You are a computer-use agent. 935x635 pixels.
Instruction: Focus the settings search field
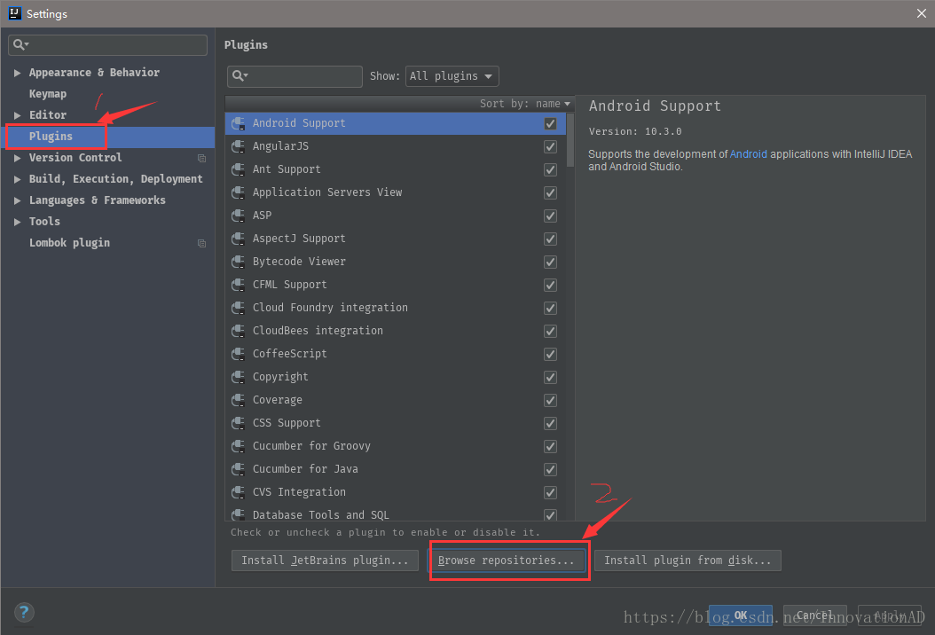pyautogui.click(x=108, y=44)
